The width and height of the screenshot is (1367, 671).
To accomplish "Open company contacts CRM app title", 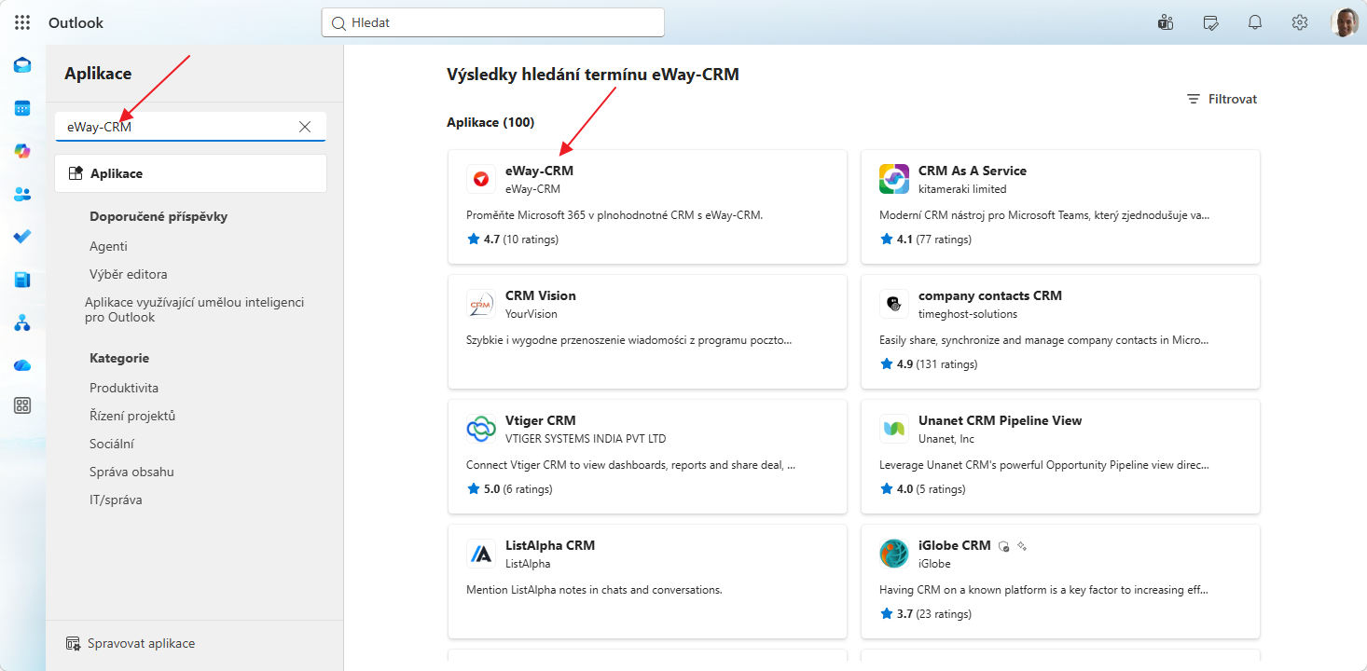I will click(990, 295).
